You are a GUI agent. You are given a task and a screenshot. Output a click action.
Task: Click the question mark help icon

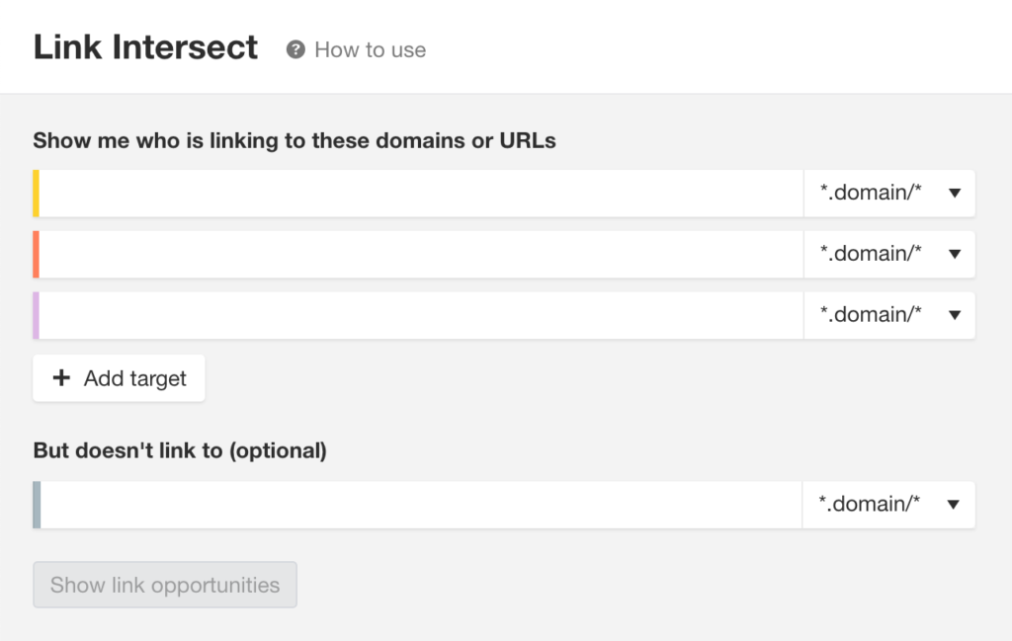pos(295,49)
